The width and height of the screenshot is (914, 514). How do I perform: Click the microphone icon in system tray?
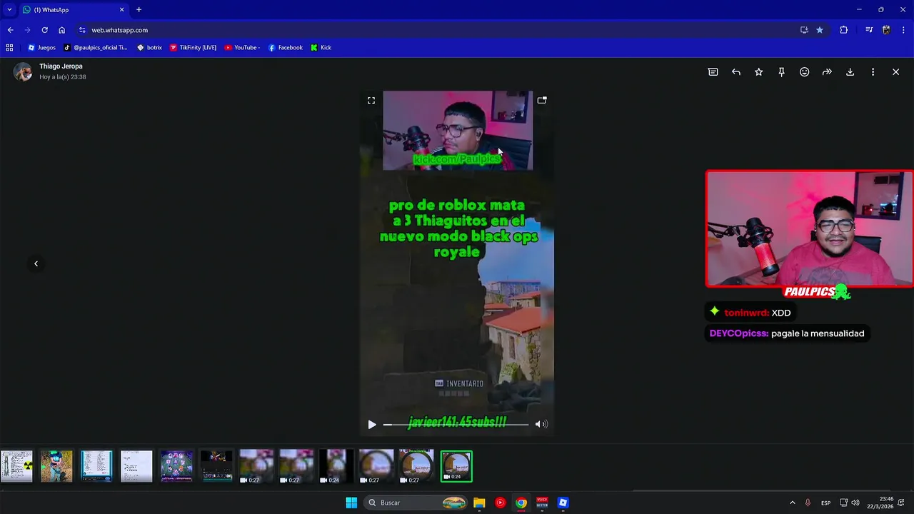coord(808,503)
